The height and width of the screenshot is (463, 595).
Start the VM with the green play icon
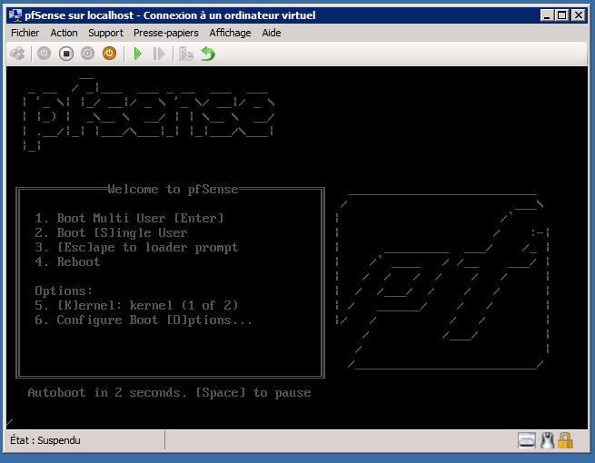(x=138, y=54)
